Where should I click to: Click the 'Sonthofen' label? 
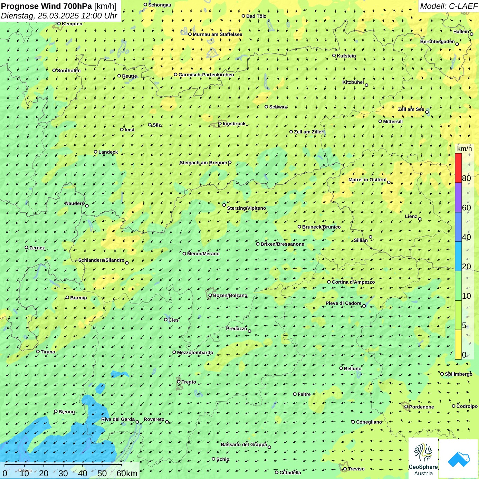pos(69,70)
